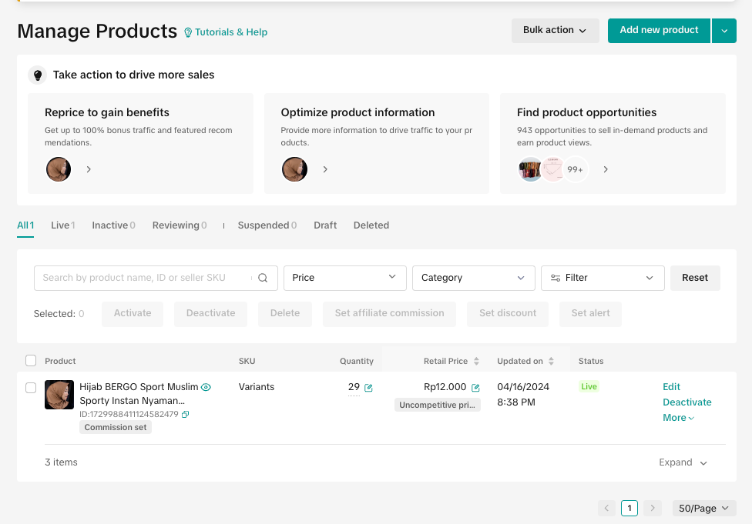This screenshot has width=752, height=524.
Task: Switch to the Draft tab
Action: click(x=325, y=225)
